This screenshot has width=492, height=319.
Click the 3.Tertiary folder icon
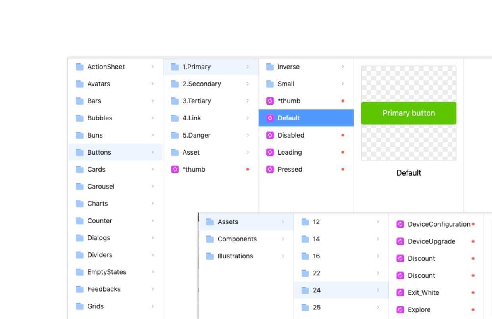coord(175,101)
